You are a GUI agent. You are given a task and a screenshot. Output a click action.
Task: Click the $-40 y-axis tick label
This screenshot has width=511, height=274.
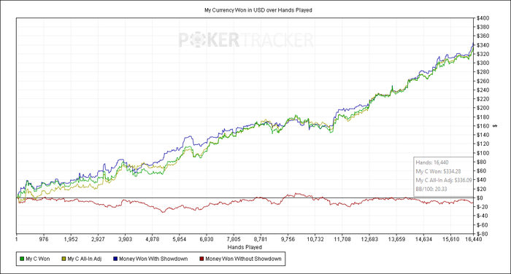point(482,216)
